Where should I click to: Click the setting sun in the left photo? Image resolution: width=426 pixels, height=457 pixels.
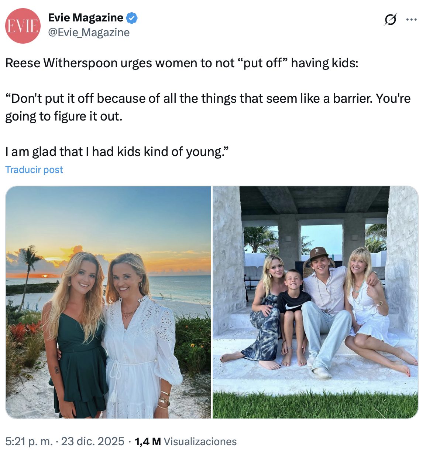tap(45, 275)
